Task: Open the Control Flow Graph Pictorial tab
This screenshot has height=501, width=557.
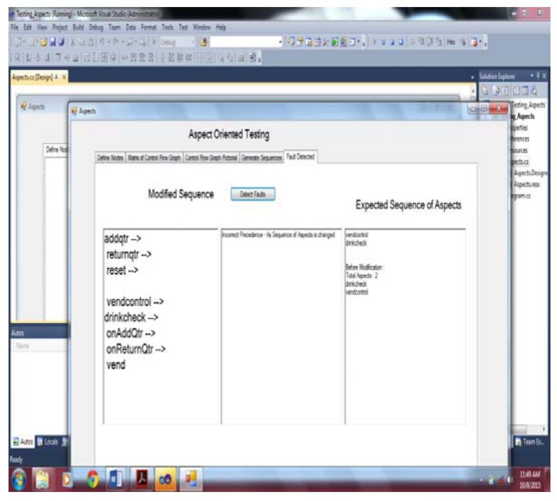Action: point(211,158)
